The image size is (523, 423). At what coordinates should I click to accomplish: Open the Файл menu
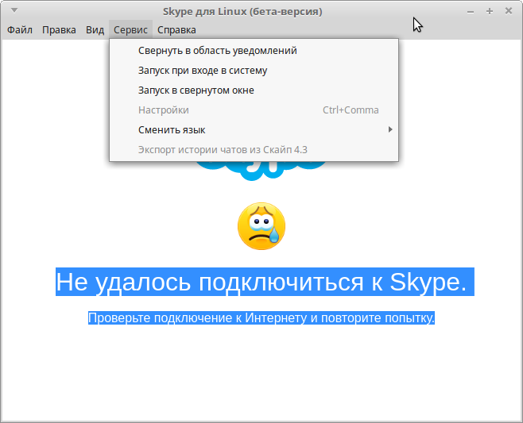click(20, 29)
